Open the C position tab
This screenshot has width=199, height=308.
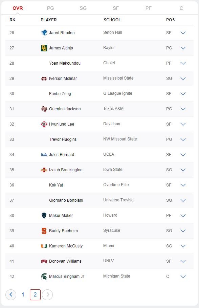tap(181, 8)
